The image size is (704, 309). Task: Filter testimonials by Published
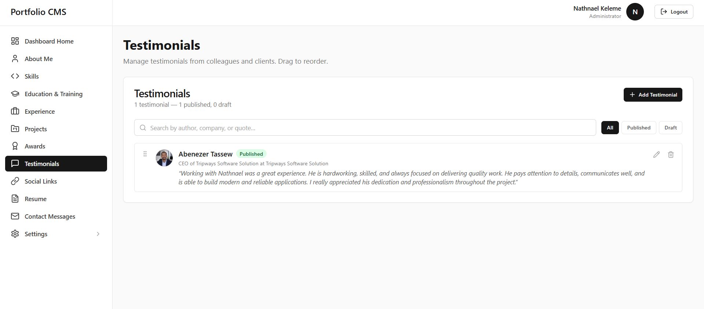[639, 128]
